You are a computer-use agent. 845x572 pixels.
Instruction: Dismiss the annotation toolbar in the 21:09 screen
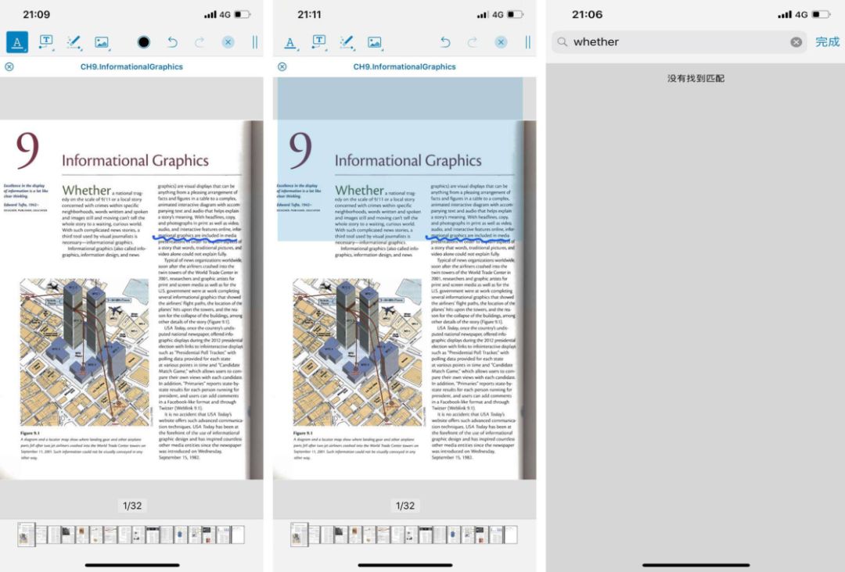point(228,42)
